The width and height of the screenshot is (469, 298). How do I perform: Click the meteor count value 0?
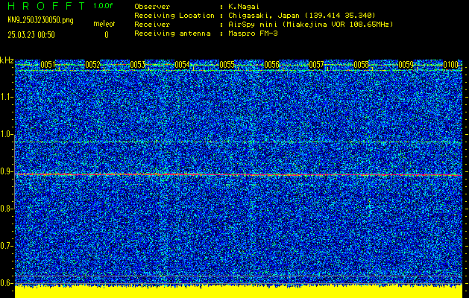click(107, 35)
